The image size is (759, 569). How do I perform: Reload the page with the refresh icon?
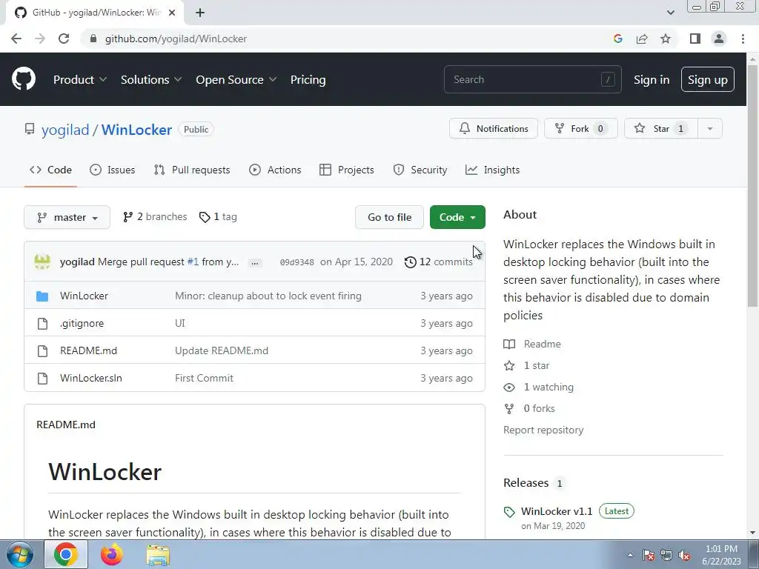click(64, 39)
